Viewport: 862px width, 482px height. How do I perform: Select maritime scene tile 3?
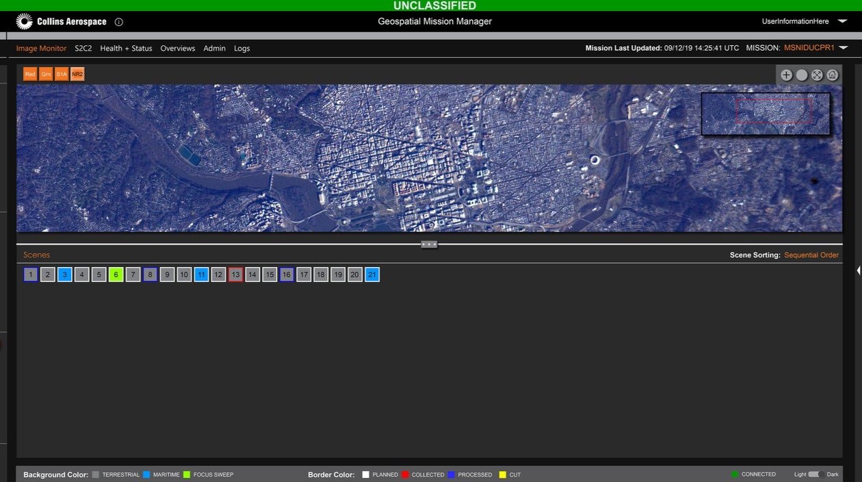tap(65, 275)
